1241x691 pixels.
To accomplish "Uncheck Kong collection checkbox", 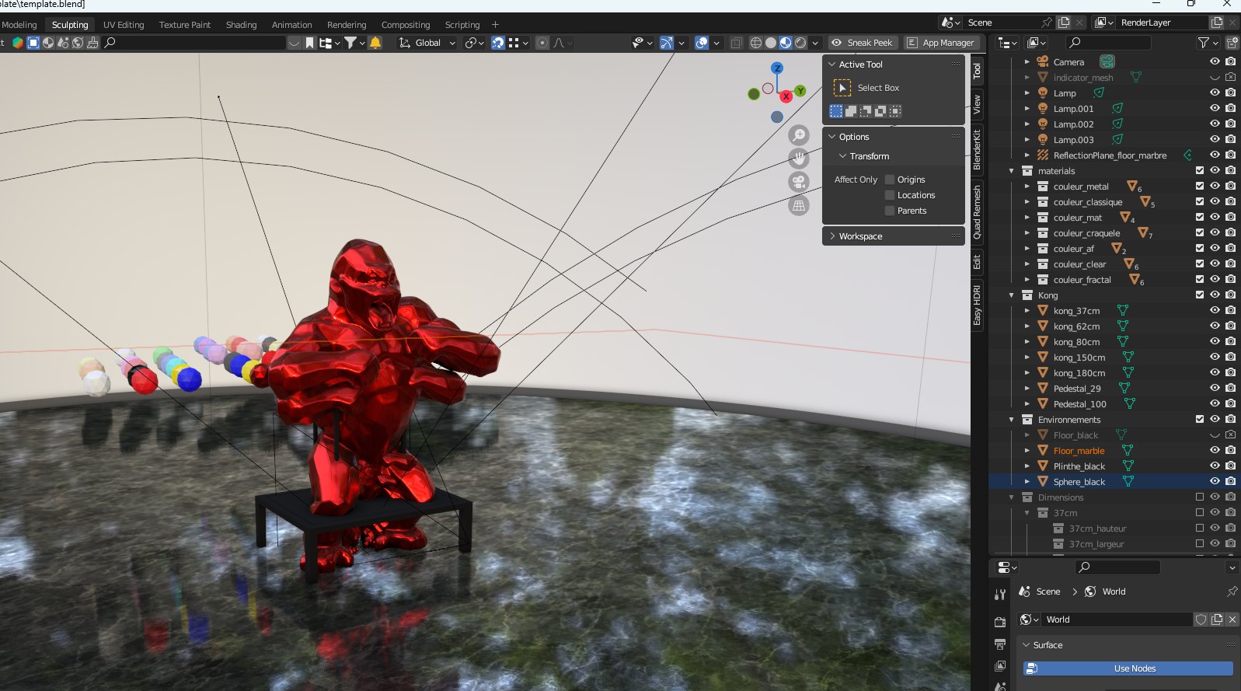I will tap(1200, 295).
